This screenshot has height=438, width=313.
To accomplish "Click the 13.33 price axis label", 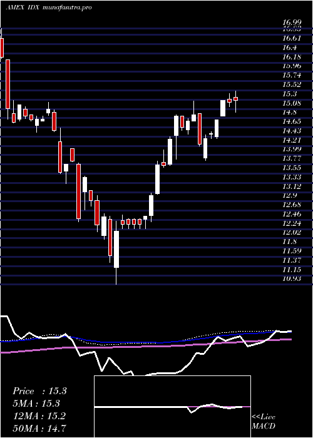I will [292, 177].
